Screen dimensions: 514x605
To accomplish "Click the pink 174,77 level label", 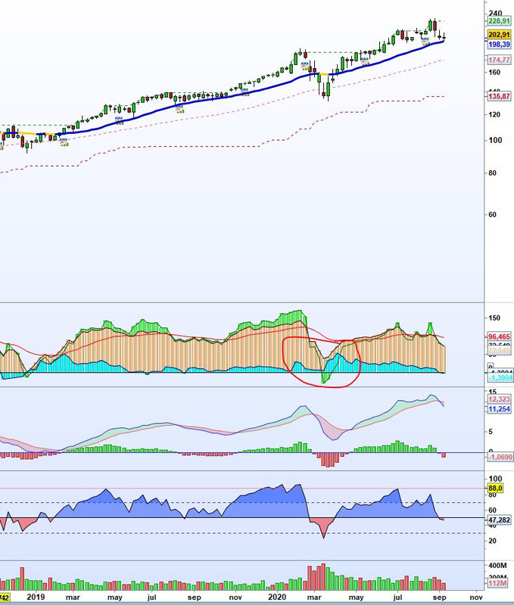I will pyautogui.click(x=499, y=60).
